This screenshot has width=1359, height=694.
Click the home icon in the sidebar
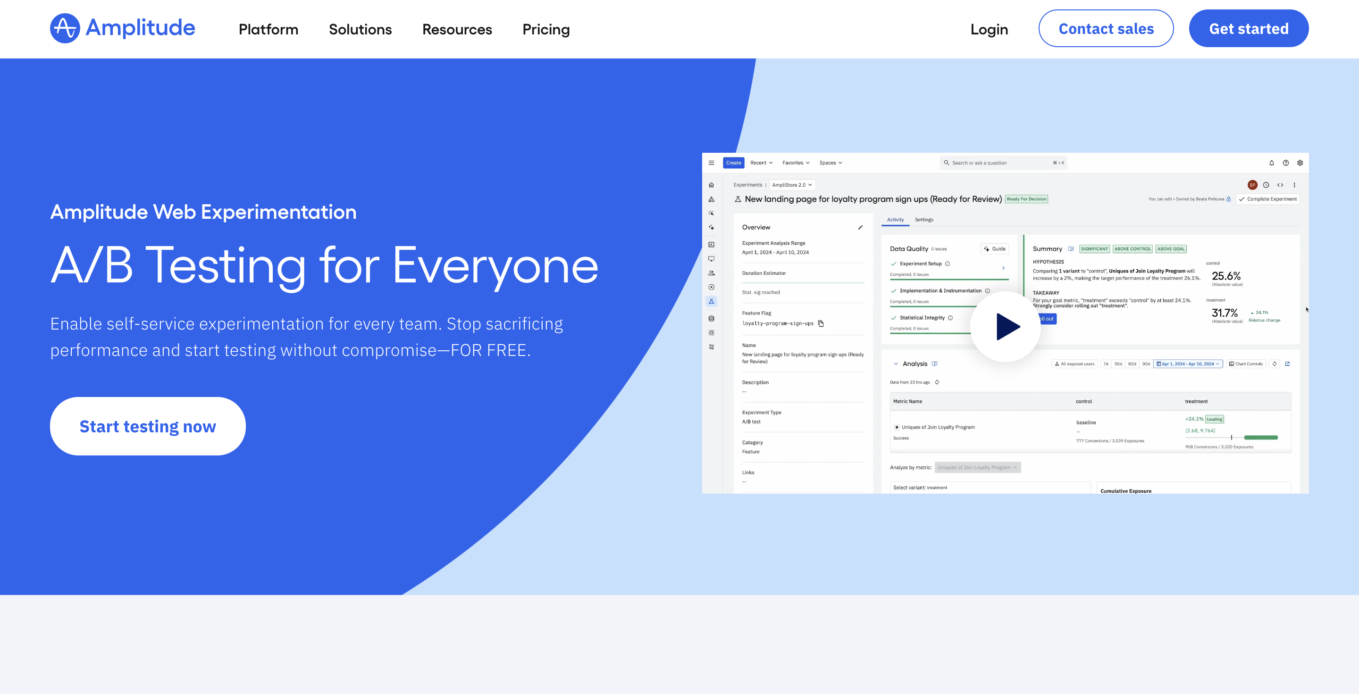click(711, 185)
